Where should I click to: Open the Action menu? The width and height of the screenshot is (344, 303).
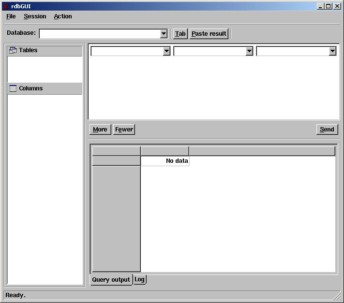[63, 16]
